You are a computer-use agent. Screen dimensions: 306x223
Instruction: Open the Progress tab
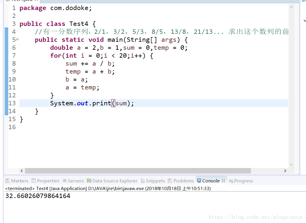[x=241, y=181]
